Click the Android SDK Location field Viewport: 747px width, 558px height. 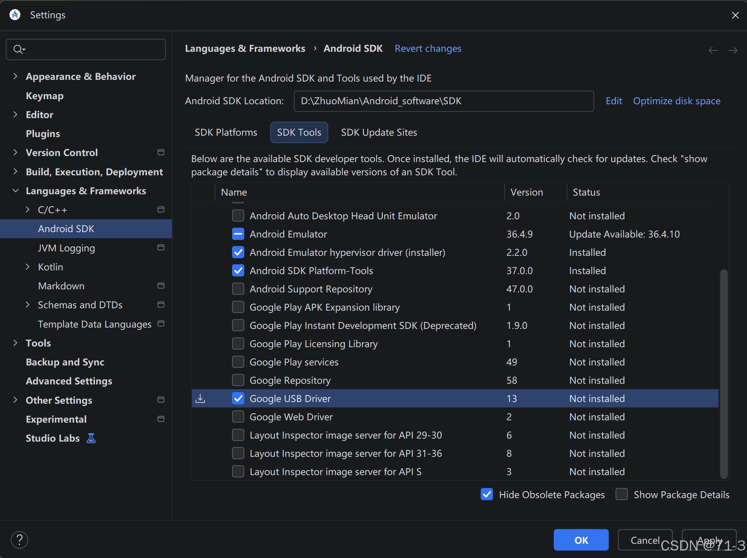coord(443,101)
